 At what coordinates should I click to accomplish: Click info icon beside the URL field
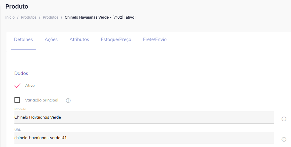(x=284, y=139)
